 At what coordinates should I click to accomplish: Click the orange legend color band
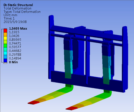click(5, 34)
